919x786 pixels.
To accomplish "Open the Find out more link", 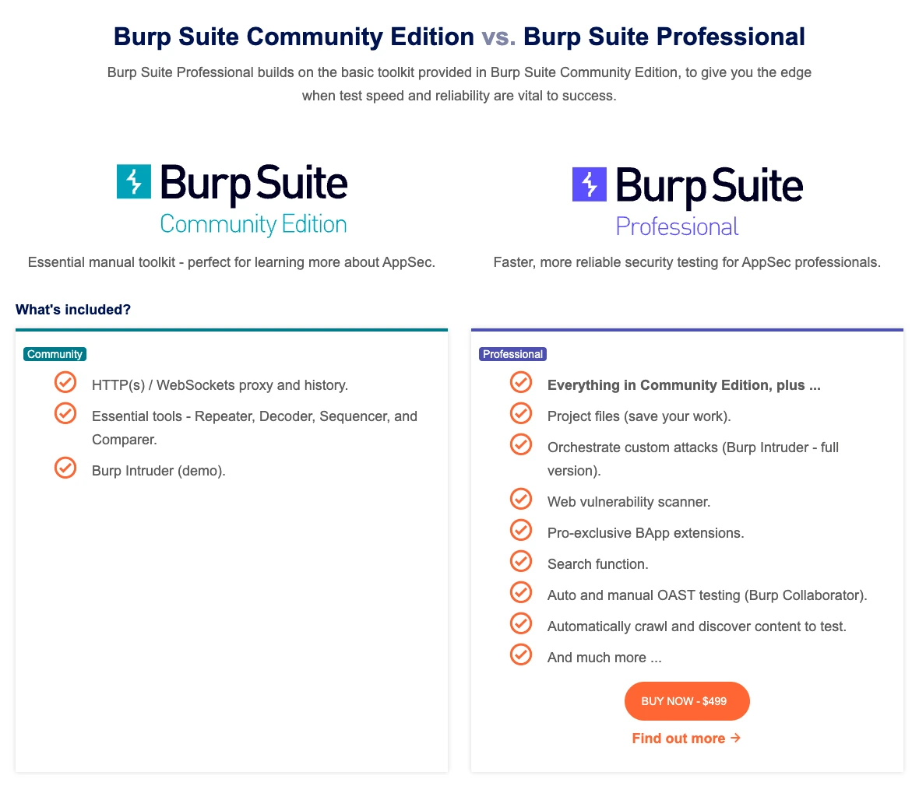I will (x=685, y=739).
